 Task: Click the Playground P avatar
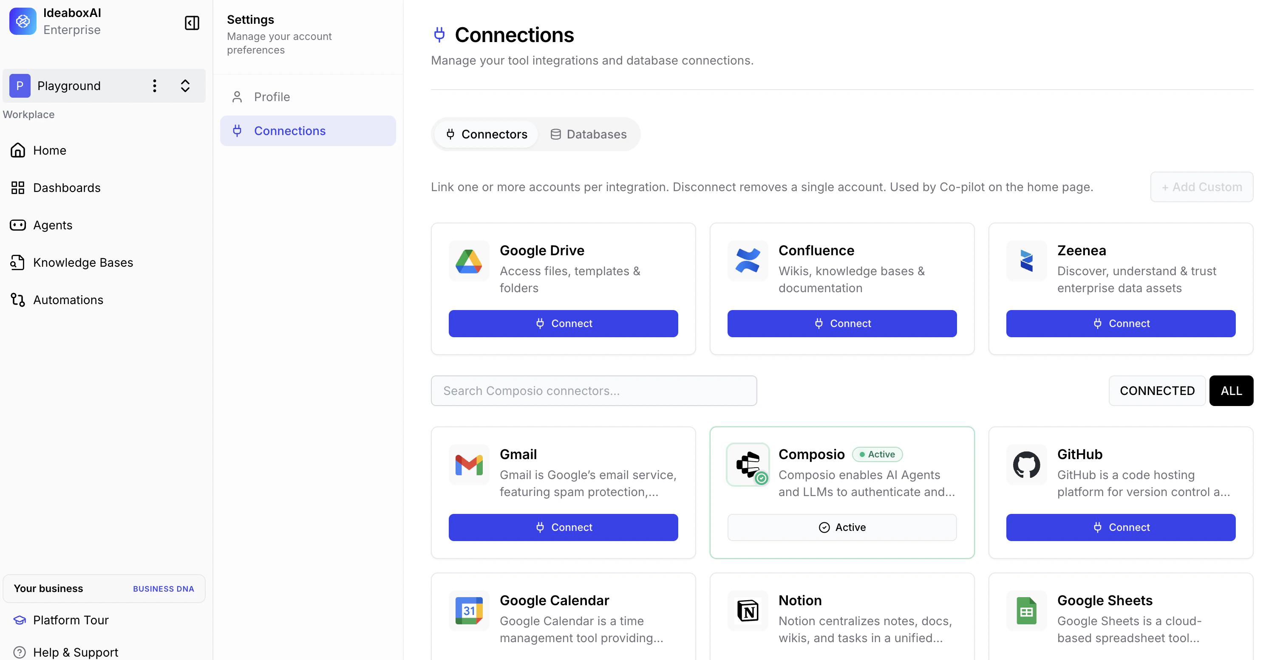20,86
